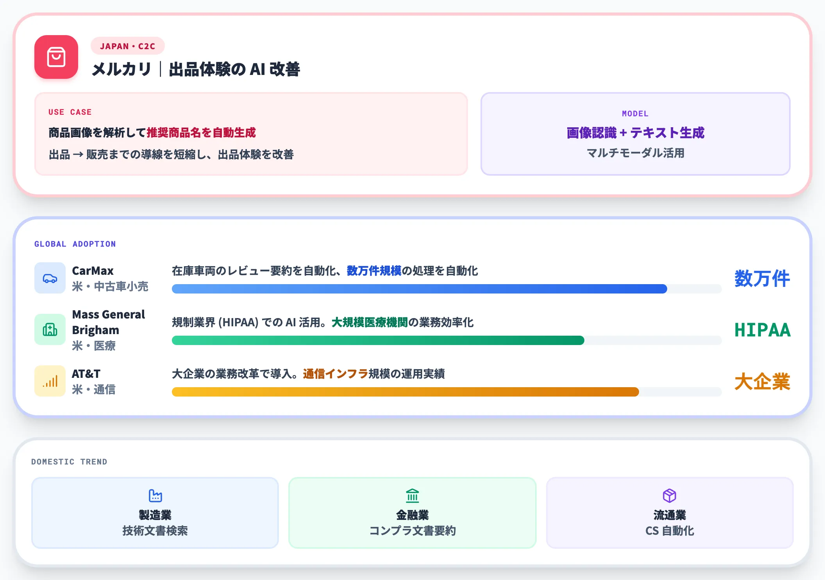Click the USE CASE card
The width and height of the screenshot is (825, 580).
251,134
